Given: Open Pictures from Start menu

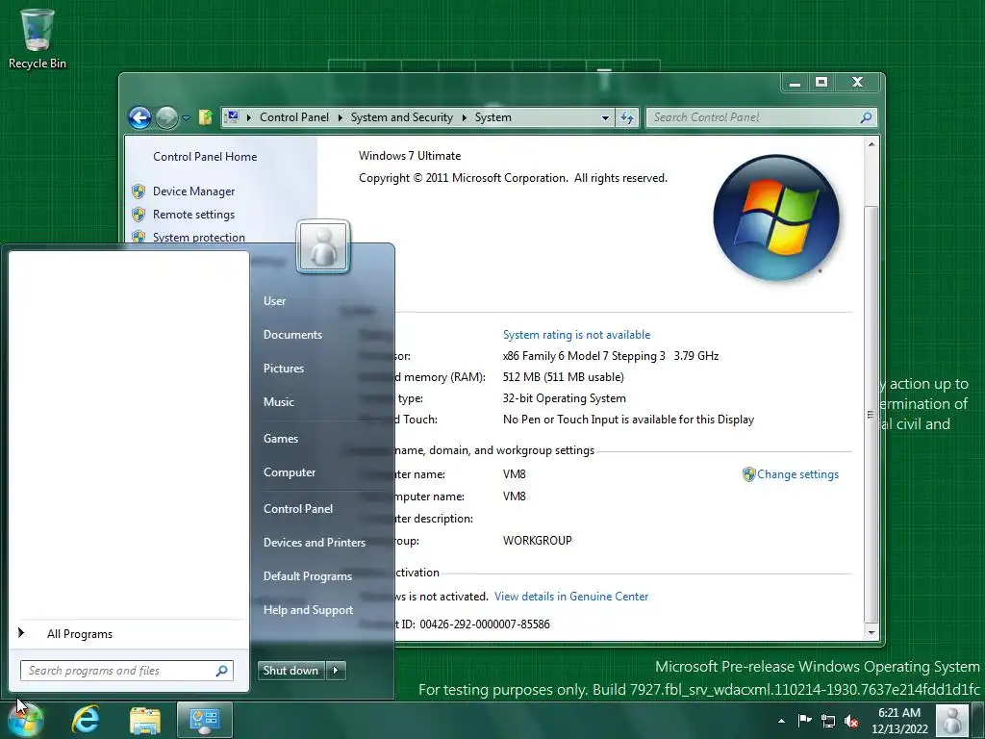Looking at the screenshot, I should coord(284,369).
